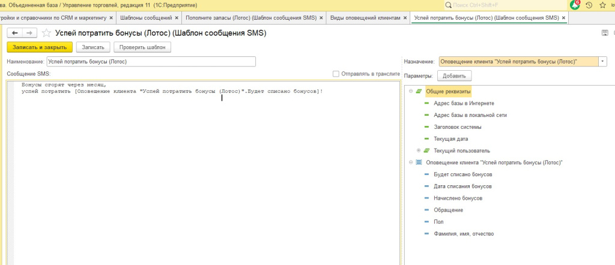615x265 pixels.
Task: Click the "Наименование" input field
Action: point(151,61)
